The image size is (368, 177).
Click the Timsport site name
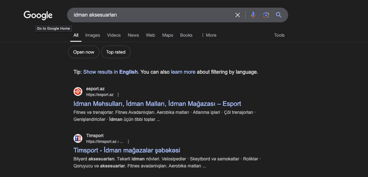pos(95,136)
